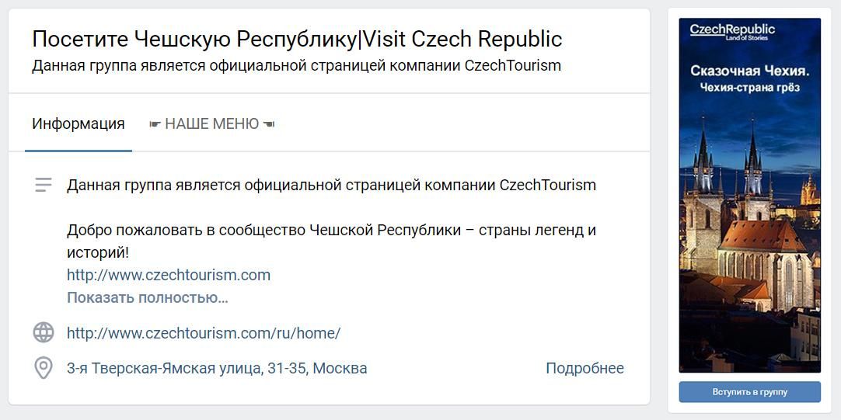Screen dimensions: 841x420
Task: Click the location pin icon
Action: pyautogui.click(x=44, y=368)
